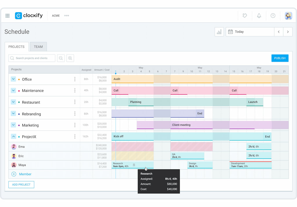Image resolution: width=297 pixels, height=207 pixels.
Task: Click the zoom in magnifier icon
Action: [70, 58]
